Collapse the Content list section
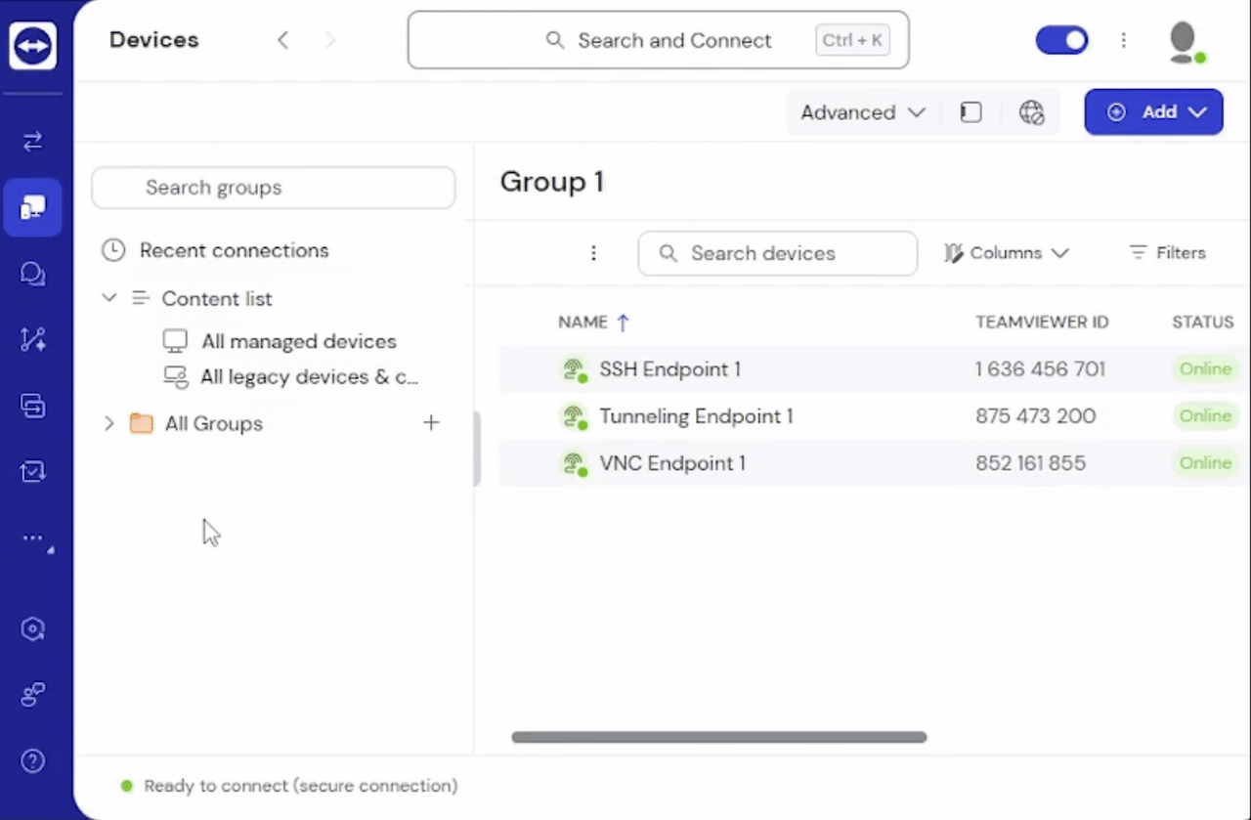This screenshot has height=820, width=1251. coord(108,298)
